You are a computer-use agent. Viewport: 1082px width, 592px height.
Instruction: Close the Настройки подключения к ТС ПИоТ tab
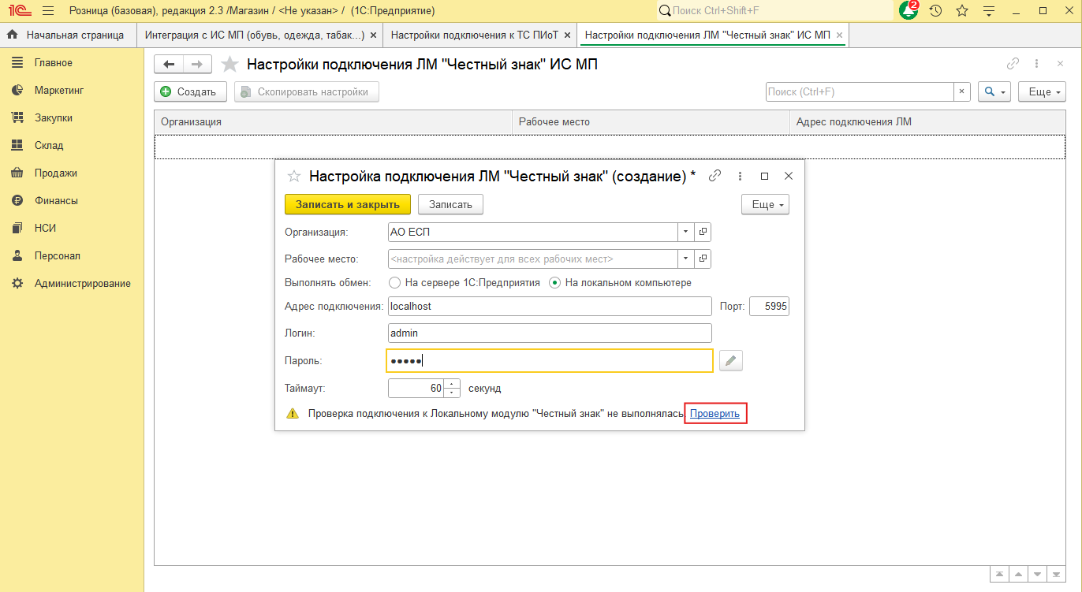(567, 35)
